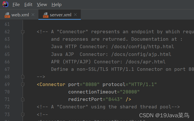
Task: Click line number 64 in the gutter
Action: [x=7, y=46]
